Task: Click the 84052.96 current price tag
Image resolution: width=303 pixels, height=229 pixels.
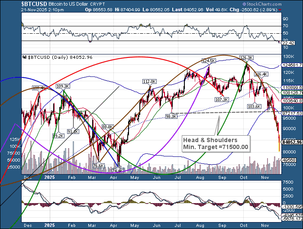Action: 291,142
